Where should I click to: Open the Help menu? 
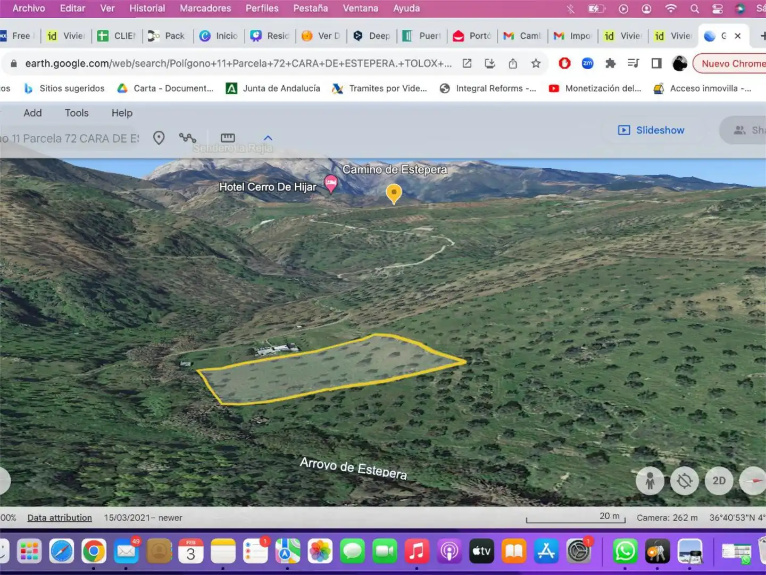click(122, 113)
